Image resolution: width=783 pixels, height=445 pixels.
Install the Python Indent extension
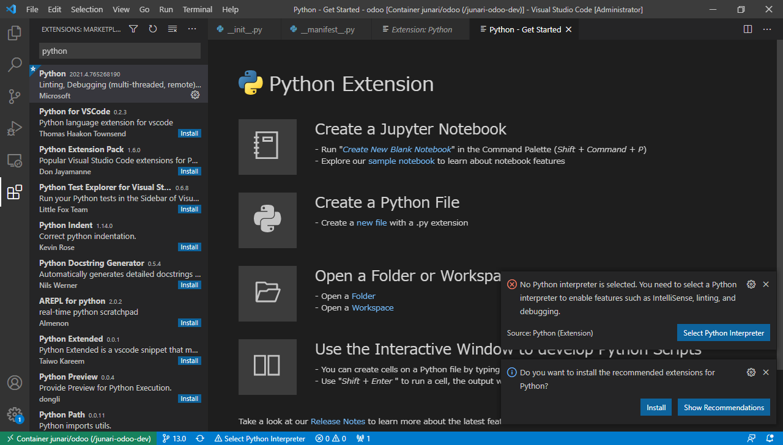(190, 247)
